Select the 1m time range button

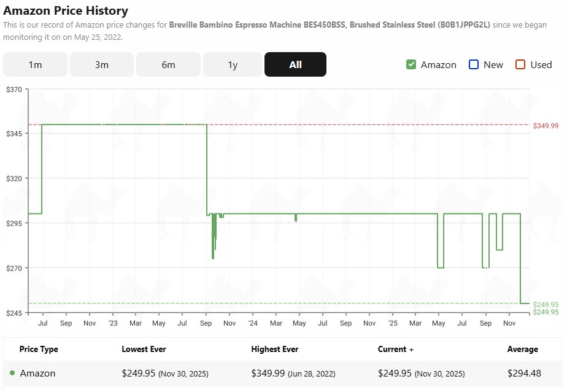35,64
